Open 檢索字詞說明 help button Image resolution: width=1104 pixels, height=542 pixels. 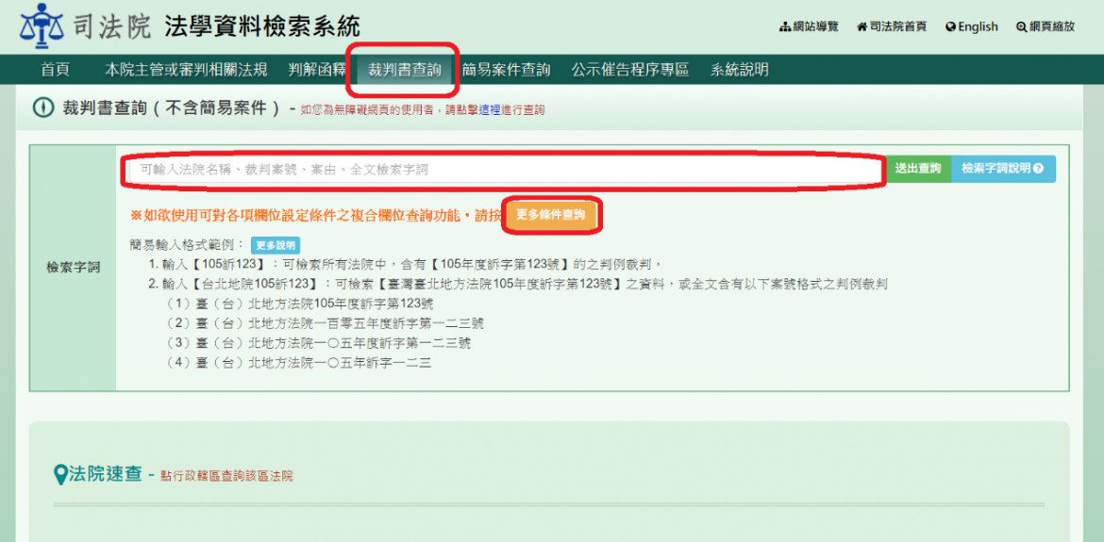(1002, 169)
